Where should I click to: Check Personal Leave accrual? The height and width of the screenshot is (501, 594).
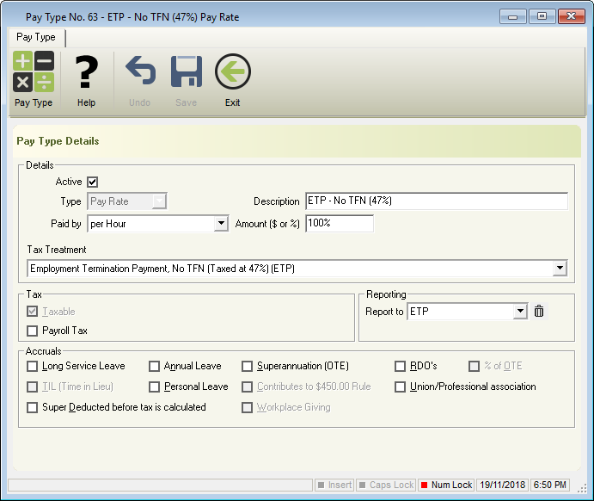154,387
